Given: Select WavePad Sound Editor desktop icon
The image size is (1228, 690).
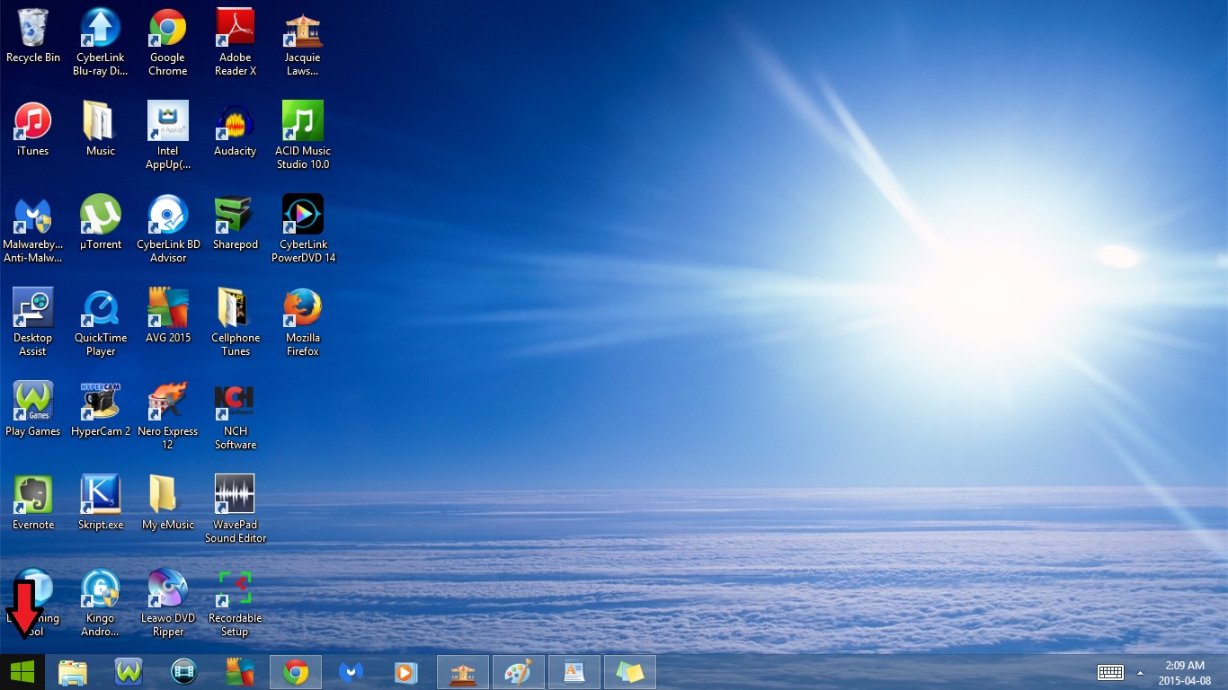Looking at the screenshot, I should pos(236,509).
